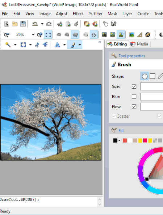Expand the Brush tool dropdown arrow
Viewport: 163px width, 215px height.
point(80,45)
